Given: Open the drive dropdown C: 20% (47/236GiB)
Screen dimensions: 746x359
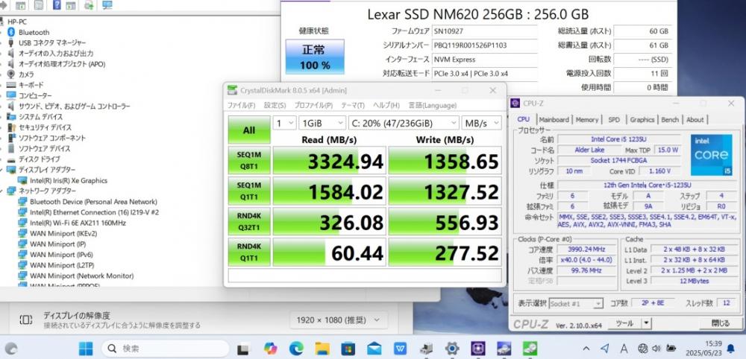Looking at the screenshot, I should [404, 123].
